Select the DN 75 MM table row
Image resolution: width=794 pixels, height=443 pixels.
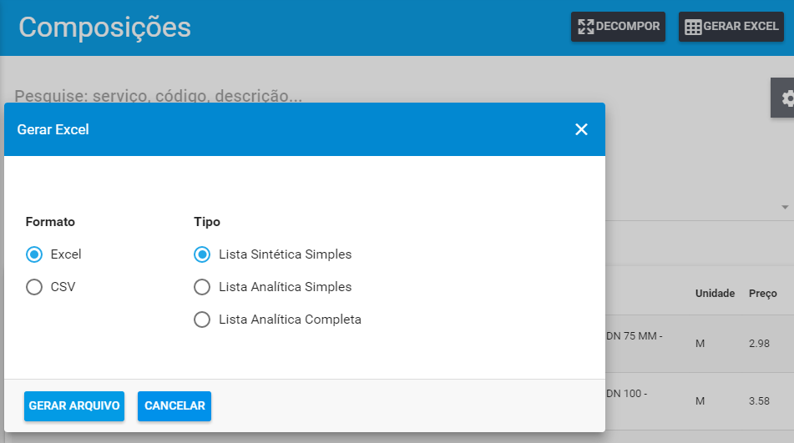tap(700, 344)
